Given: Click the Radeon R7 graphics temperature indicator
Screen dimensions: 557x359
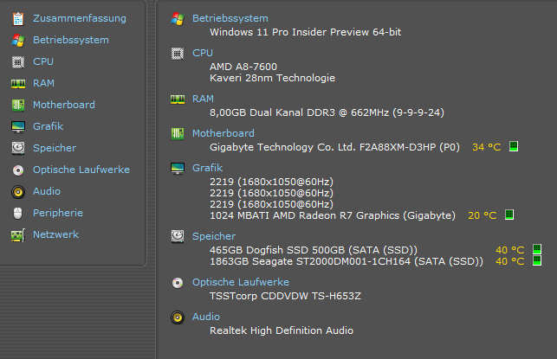Looking at the screenshot, I should coord(509,215).
